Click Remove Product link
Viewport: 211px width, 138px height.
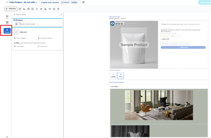[45, 38]
